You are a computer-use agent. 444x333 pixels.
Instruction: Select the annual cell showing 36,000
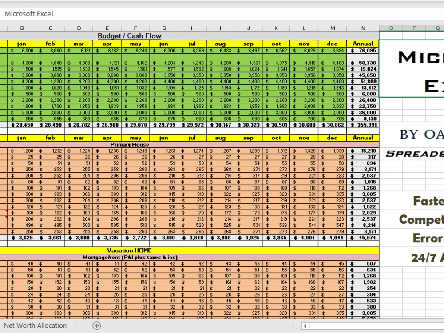[363, 112]
